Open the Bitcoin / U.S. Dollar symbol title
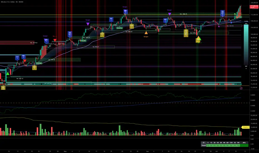 [12, 2]
